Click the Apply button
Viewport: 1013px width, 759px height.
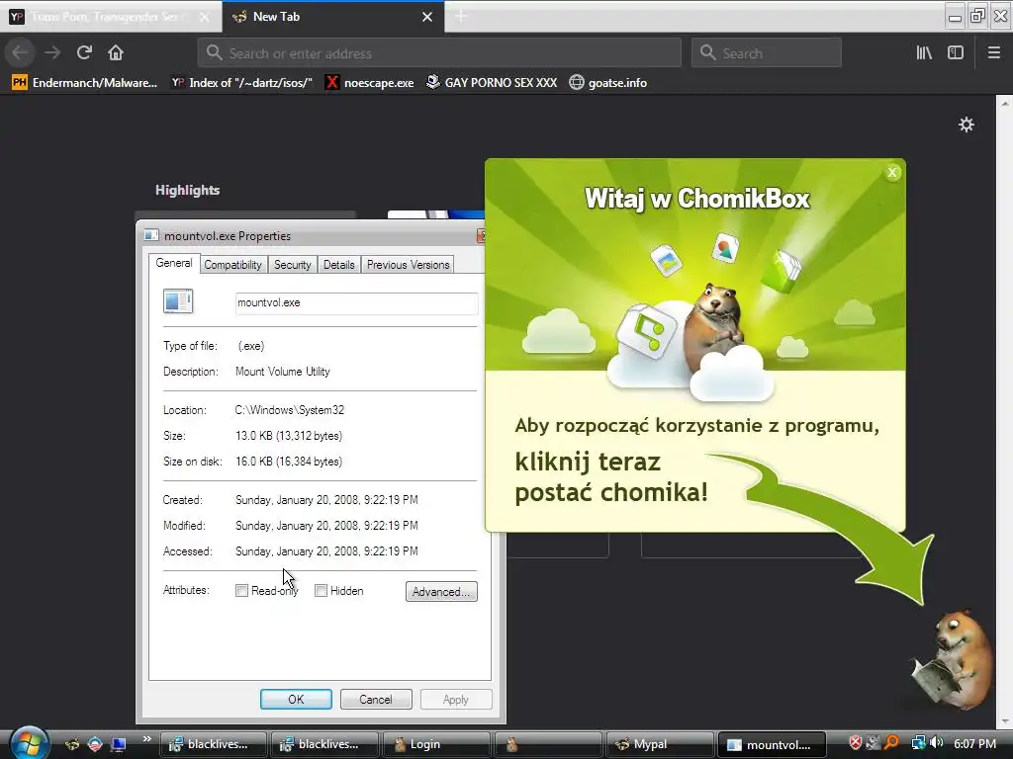coord(455,699)
